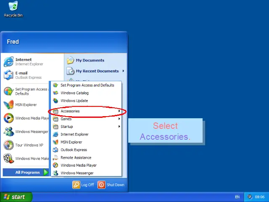The image size is (269, 202).
Task: Click the Windows Catalog icon in All Programs
Action: [55, 93]
